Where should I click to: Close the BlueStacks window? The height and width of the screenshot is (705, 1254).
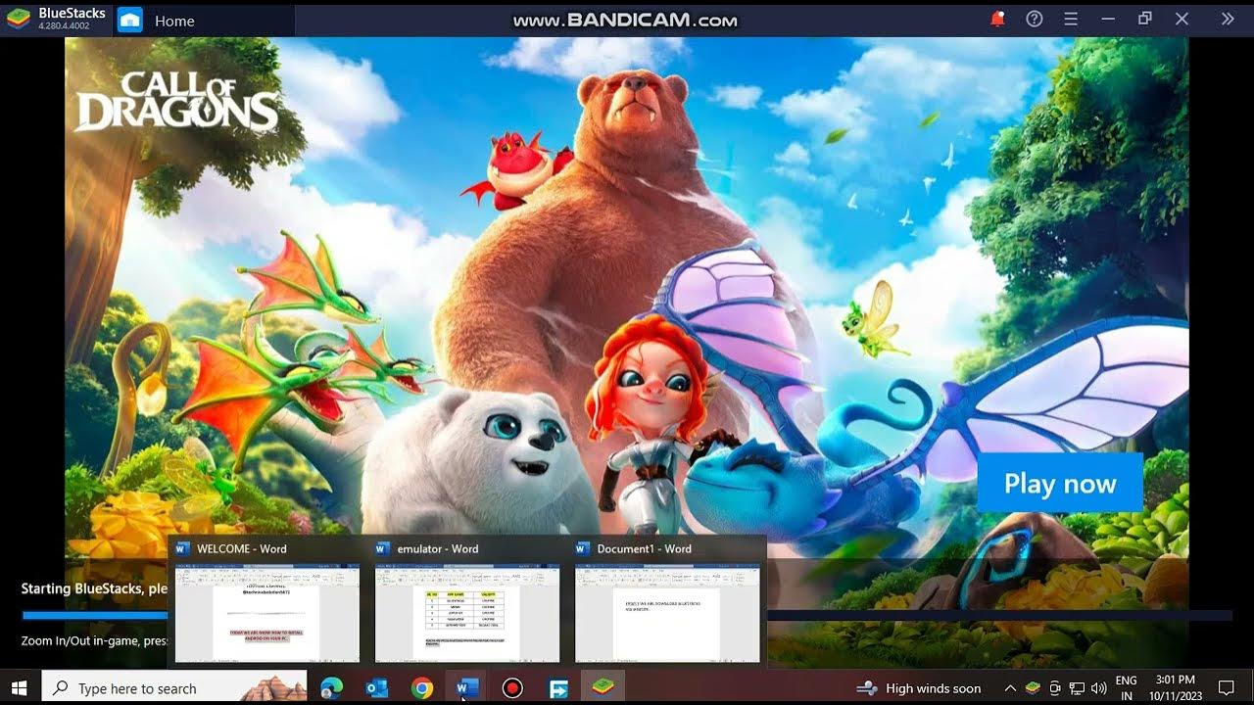[1182, 19]
